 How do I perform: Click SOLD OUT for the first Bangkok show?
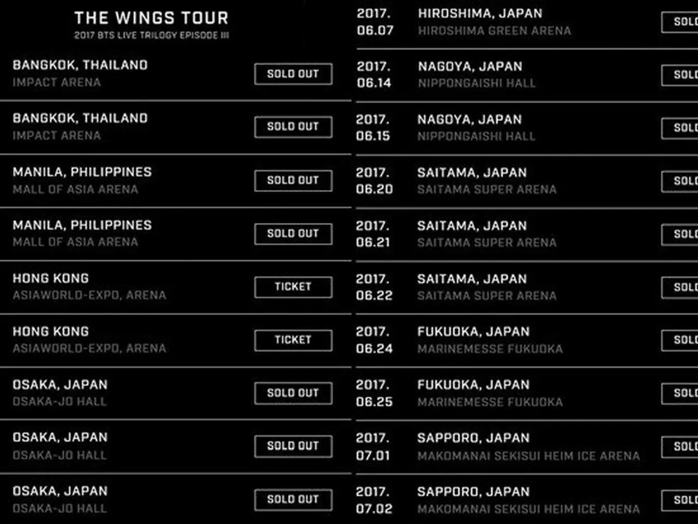click(x=293, y=74)
